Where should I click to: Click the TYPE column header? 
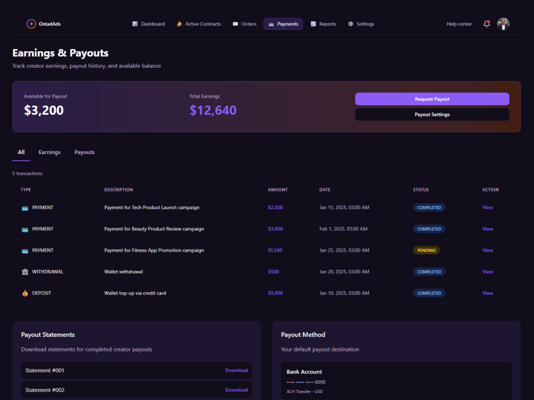(x=26, y=190)
